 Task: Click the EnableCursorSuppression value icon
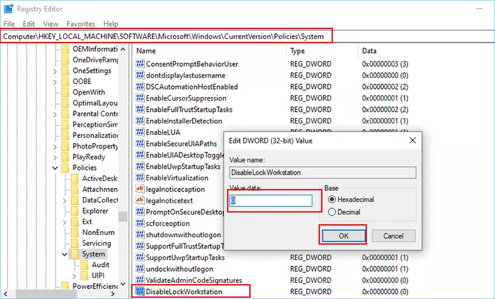pos(140,98)
